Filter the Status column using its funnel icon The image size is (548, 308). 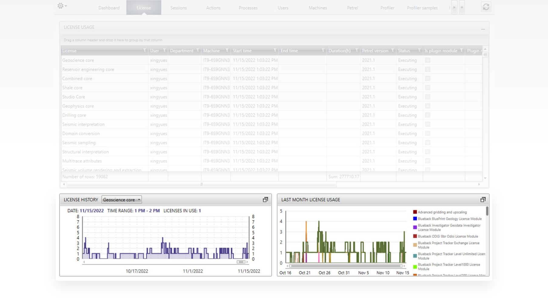[x=419, y=50]
